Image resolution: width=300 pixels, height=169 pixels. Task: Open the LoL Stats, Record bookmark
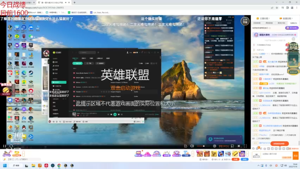pyautogui.click(x=99, y=12)
